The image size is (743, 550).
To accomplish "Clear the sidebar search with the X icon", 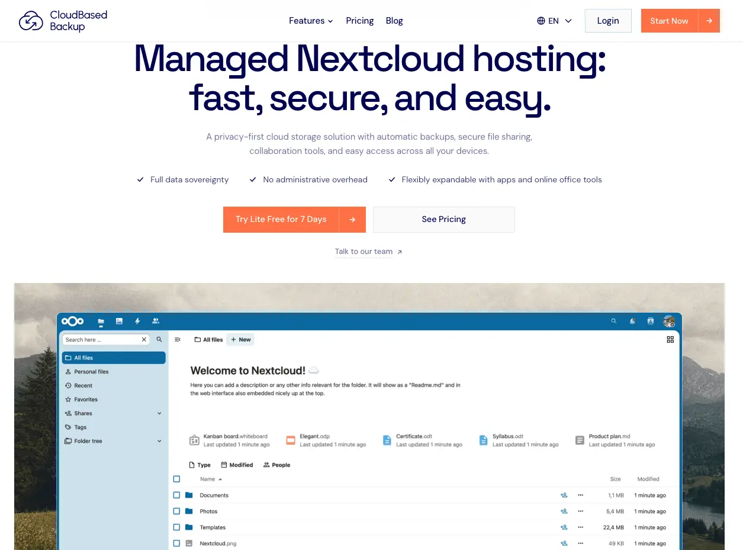I will tap(144, 340).
